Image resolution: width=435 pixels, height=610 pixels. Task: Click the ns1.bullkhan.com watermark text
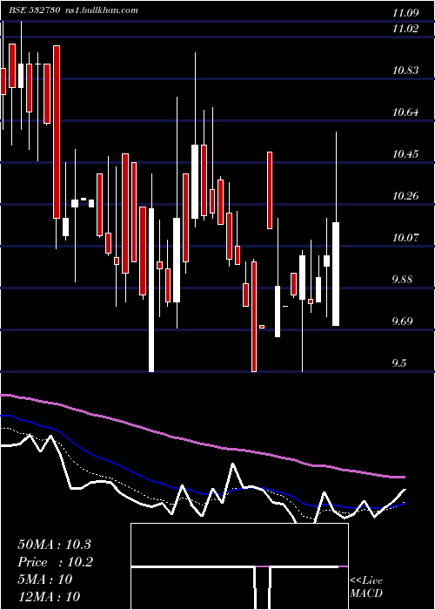pos(102,10)
